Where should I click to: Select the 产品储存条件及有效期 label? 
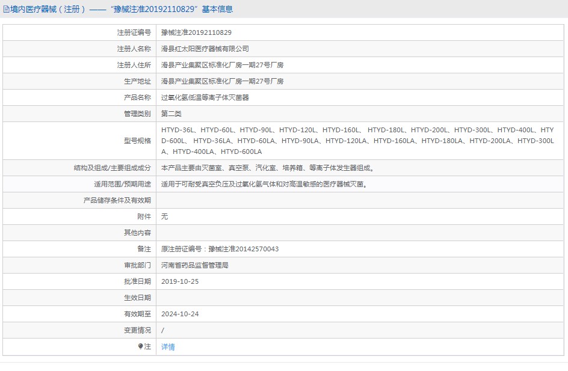(x=117, y=200)
